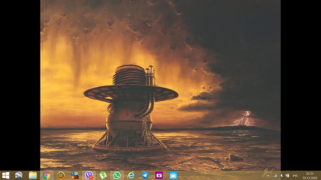The image size is (321, 180).
Task: Open the orange round compass-emblem app
Action: [61, 175]
